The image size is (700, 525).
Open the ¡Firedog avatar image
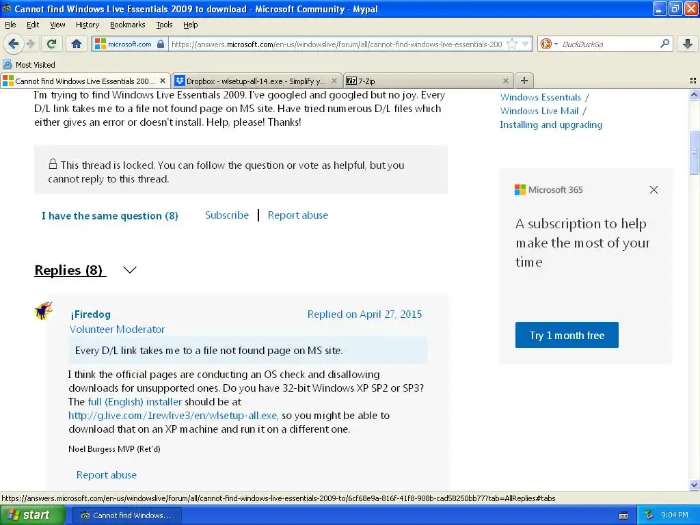click(x=44, y=311)
